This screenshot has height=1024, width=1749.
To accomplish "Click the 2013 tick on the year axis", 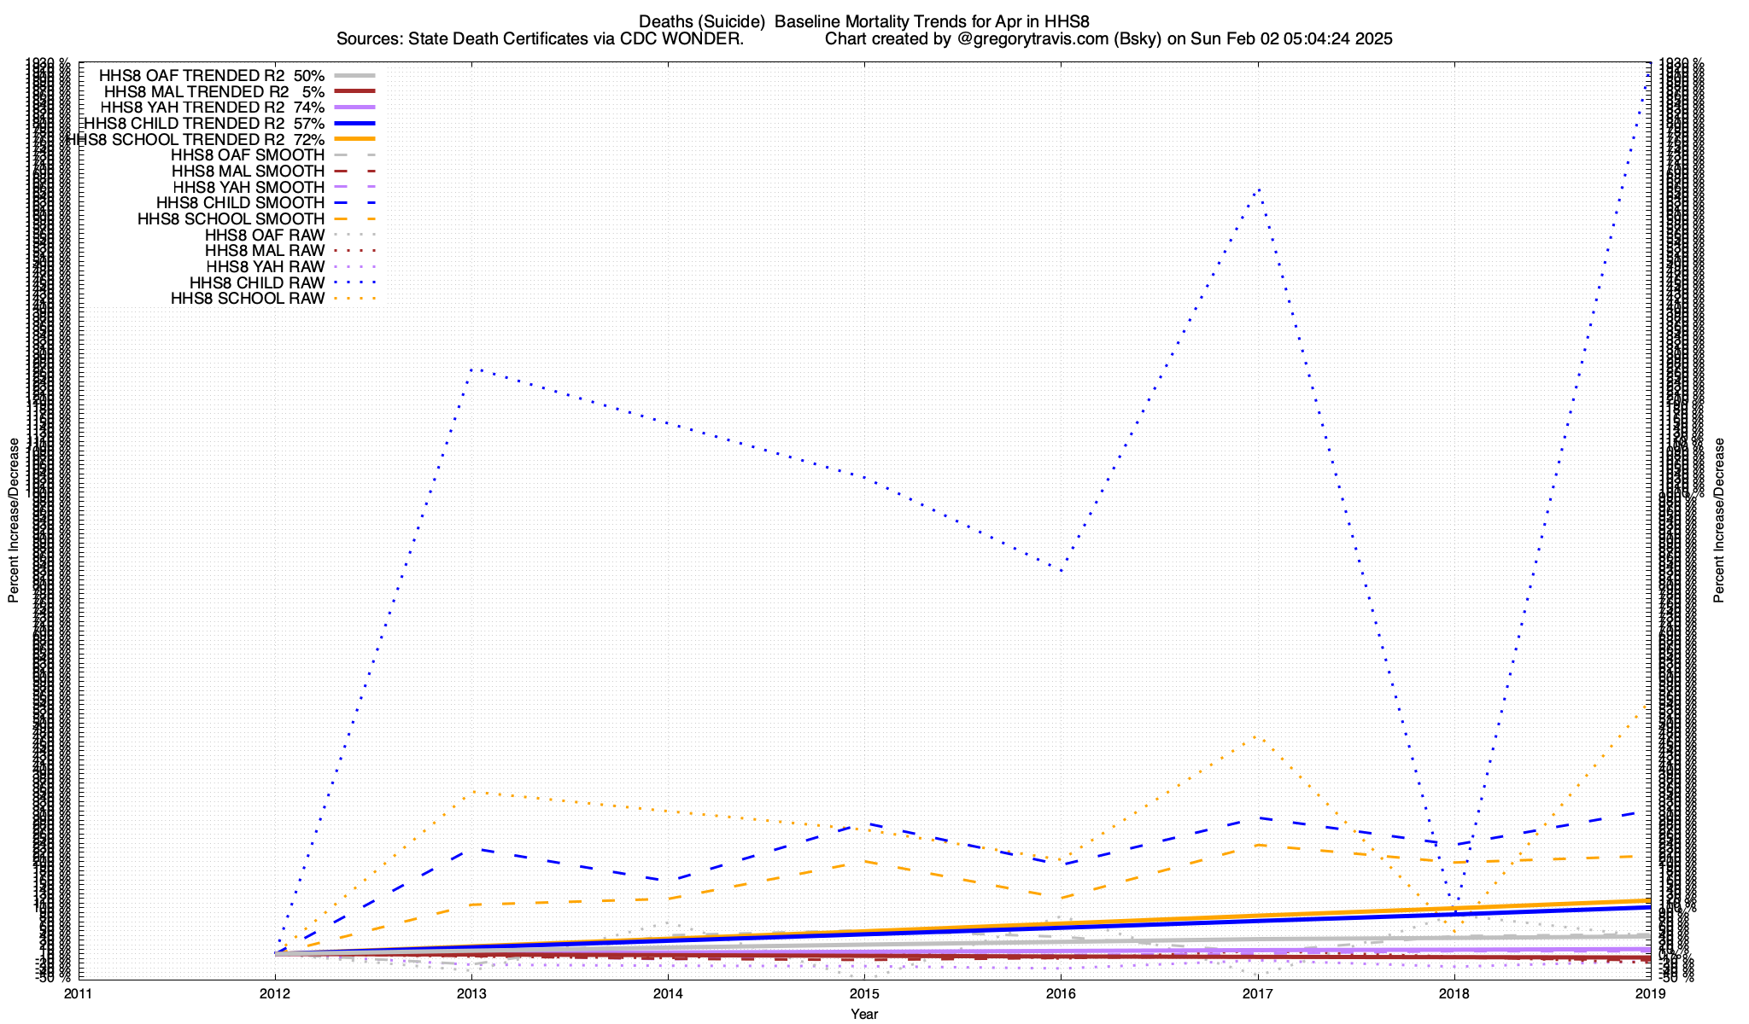I will click(x=471, y=993).
